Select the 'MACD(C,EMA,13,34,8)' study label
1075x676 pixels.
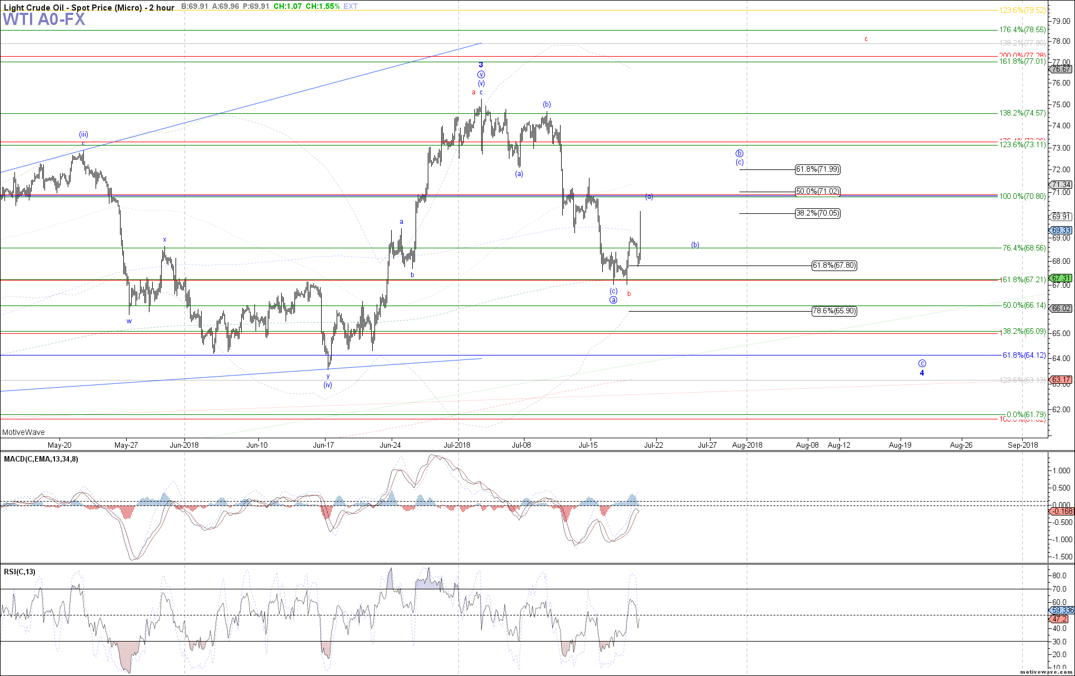coord(41,459)
